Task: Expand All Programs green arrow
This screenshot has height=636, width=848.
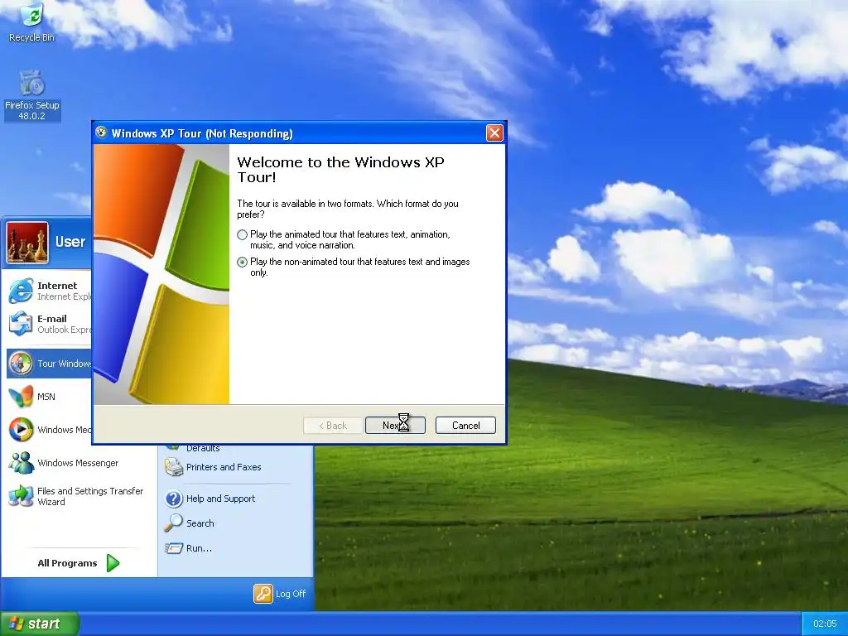Action: point(113,563)
